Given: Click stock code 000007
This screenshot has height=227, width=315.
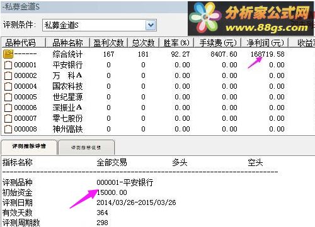Looking at the screenshot, I should point(25,118).
